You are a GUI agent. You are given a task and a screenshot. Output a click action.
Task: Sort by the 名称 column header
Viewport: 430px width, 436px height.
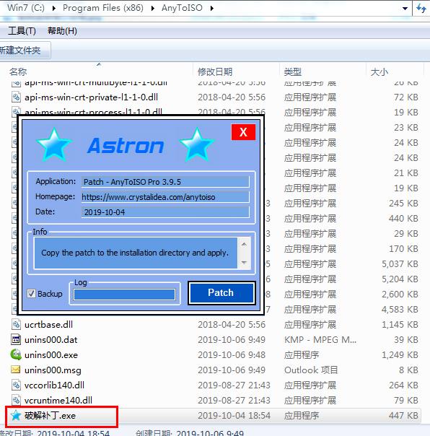coord(18,72)
